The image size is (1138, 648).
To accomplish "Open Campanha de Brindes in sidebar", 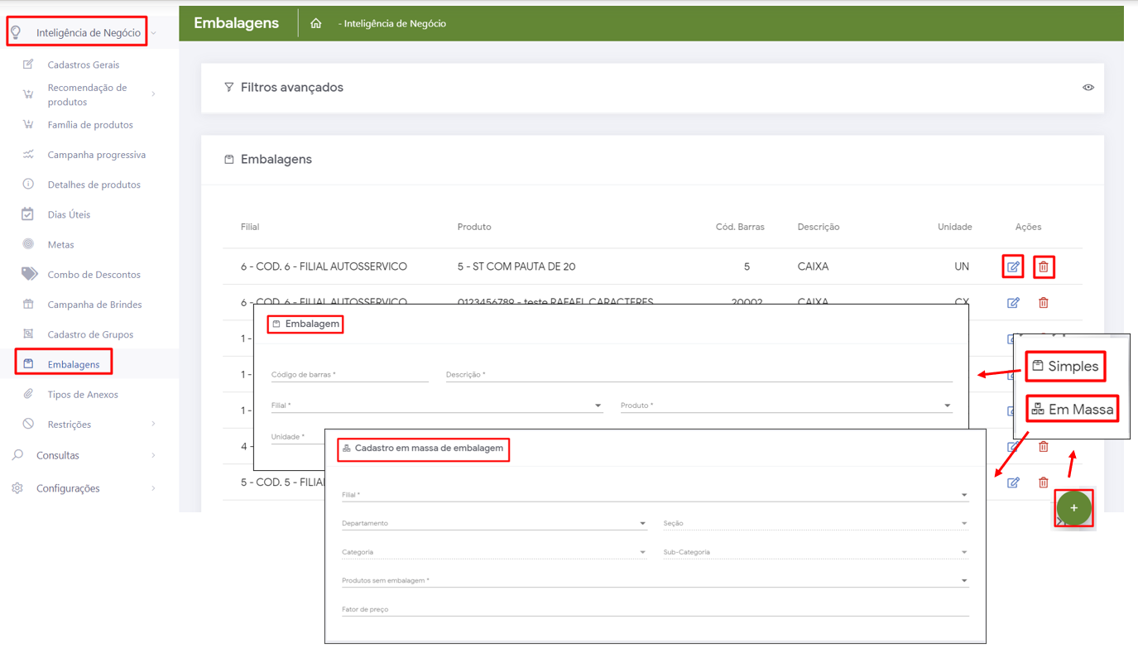I will click(94, 305).
